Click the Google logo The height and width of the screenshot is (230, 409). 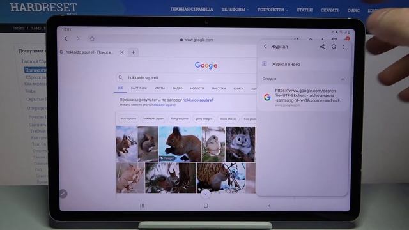206,65
